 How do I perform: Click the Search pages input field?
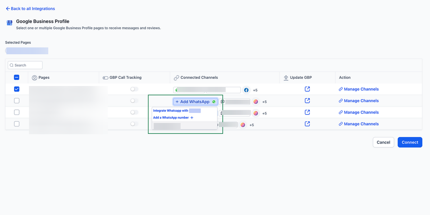click(25, 65)
